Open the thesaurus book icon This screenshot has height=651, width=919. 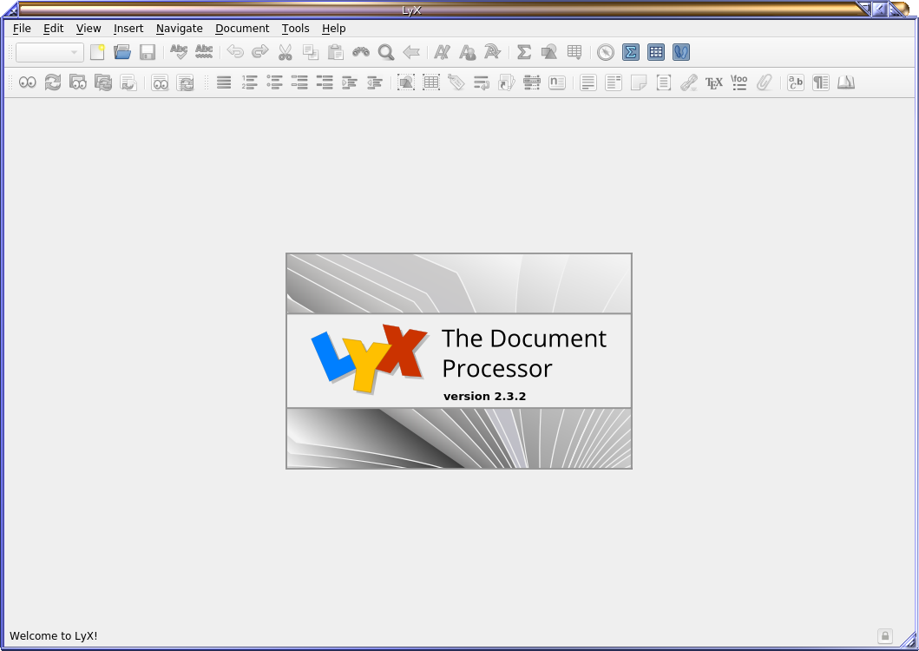click(x=846, y=82)
